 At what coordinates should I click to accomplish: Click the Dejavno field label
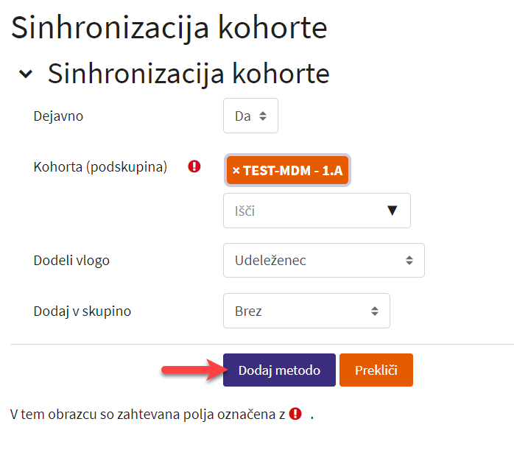(x=59, y=116)
